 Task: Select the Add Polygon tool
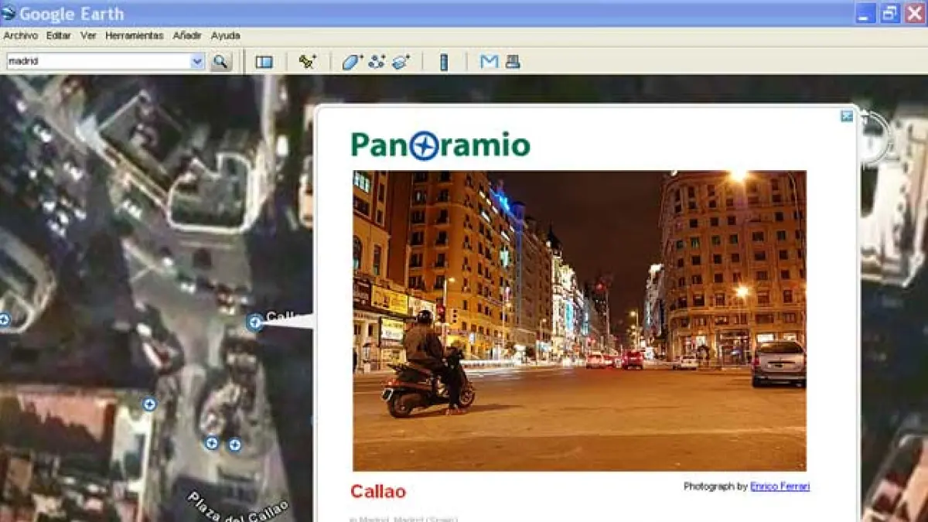tap(352, 62)
